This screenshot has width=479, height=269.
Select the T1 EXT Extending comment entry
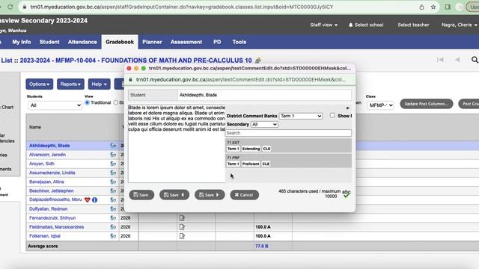[x=288, y=146]
